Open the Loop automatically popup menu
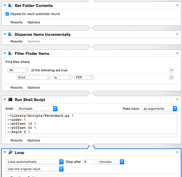 coord(35,162)
